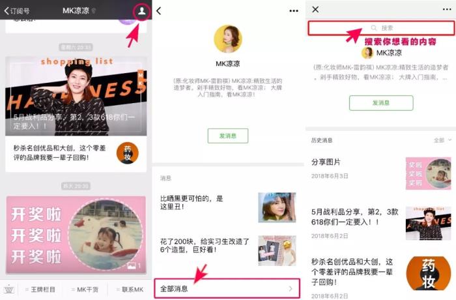This screenshot has height=300, width=456.
Task: Expand the 全部 filter dropdown
Action: (442, 140)
